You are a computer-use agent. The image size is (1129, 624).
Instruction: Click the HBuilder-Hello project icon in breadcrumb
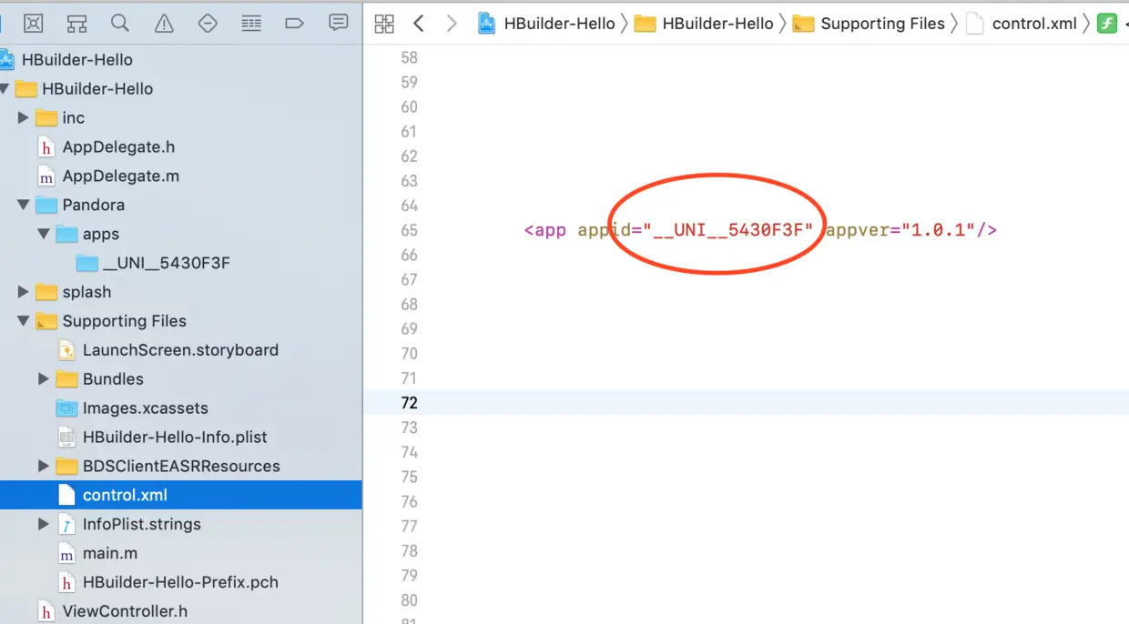[x=488, y=24]
